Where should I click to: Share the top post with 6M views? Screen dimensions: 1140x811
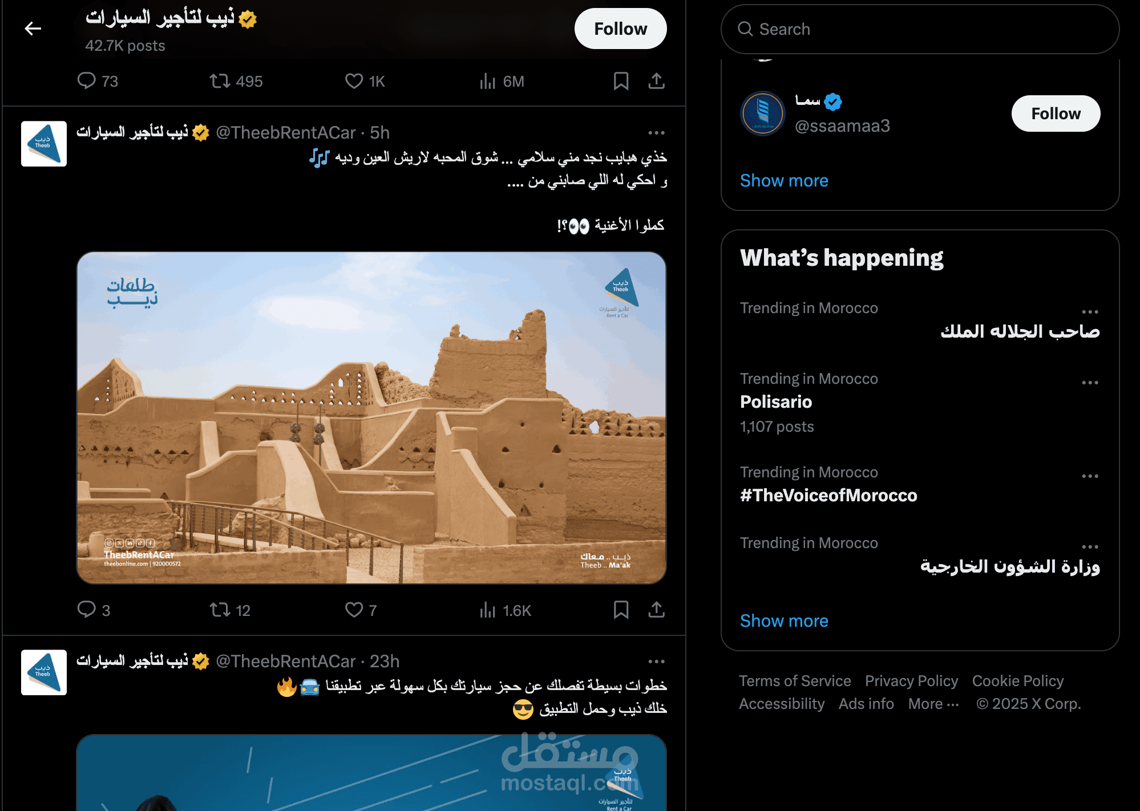pyautogui.click(x=657, y=81)
